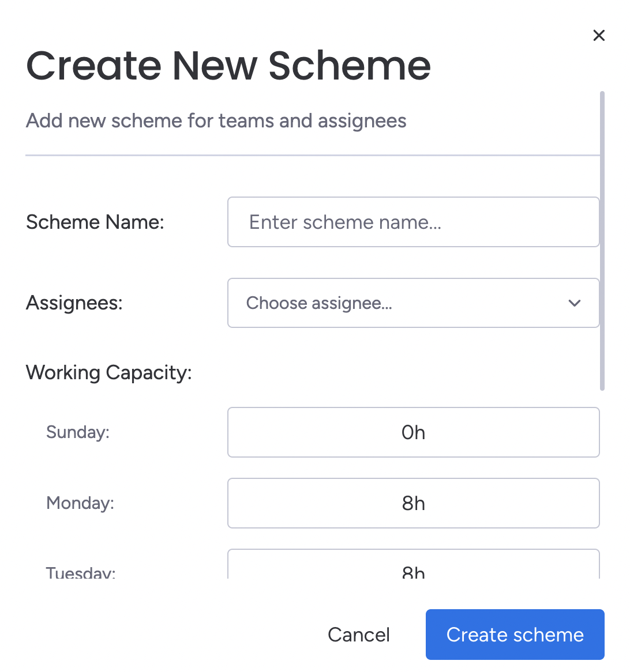Click the Scheme Name label
This screenshot has height=672, width=630.
[x=95, y=222]
